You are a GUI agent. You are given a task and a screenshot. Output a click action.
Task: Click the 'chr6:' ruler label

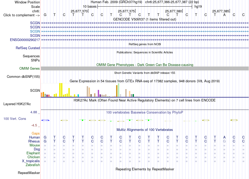(x=36, y=11)
